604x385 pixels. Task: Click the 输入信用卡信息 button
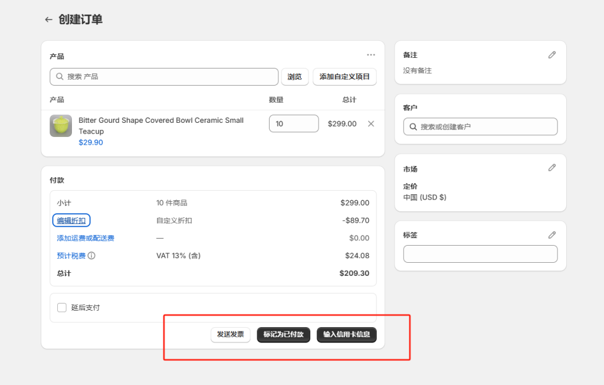pos(346,334)
